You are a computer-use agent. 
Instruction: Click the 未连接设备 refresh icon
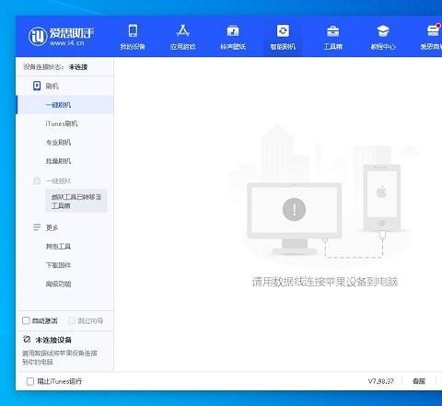[x=27, y=339]
